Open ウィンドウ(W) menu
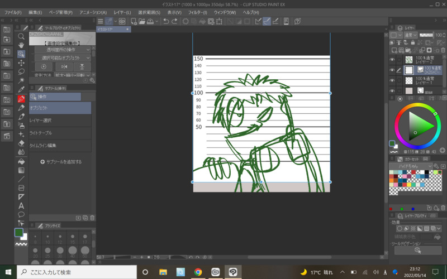Viewport: 447px width, 279px height. point(225,12)
